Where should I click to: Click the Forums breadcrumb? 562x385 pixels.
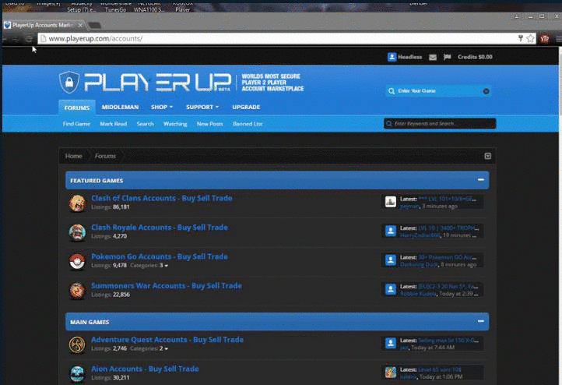click(105, 156)
